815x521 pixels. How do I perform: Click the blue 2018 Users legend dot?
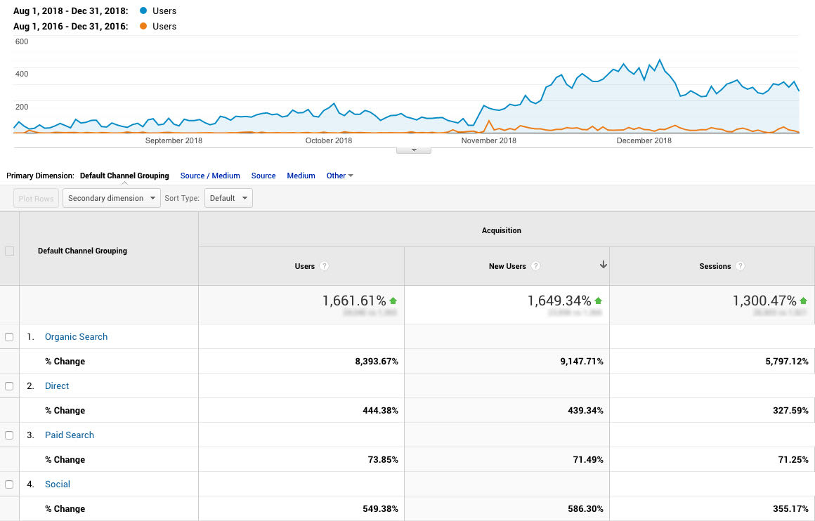[x=143, y=11]
